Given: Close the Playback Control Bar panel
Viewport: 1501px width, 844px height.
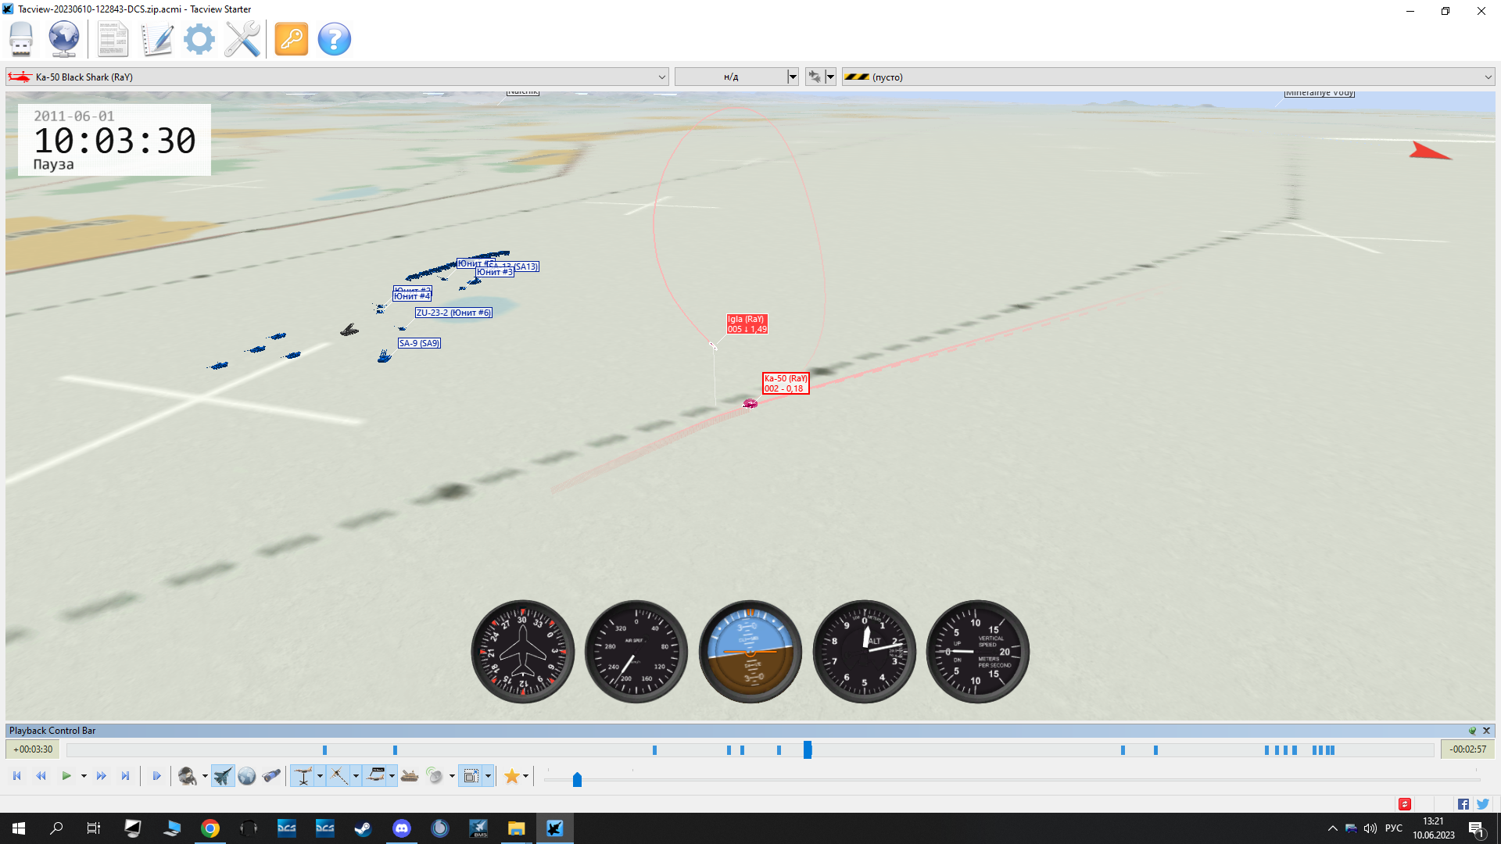Looking at the screenshot, I should pyautogui.click(x=1487, y=731).
